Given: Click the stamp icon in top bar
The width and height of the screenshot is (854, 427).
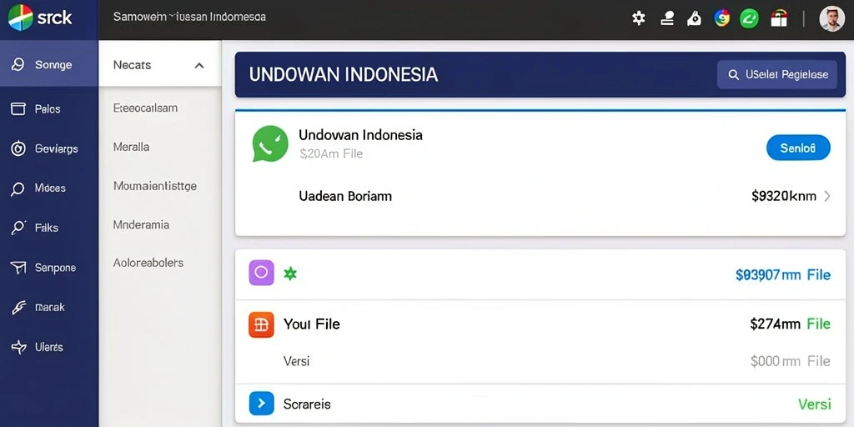Looking at the screenshot, I should pos(666,18).
